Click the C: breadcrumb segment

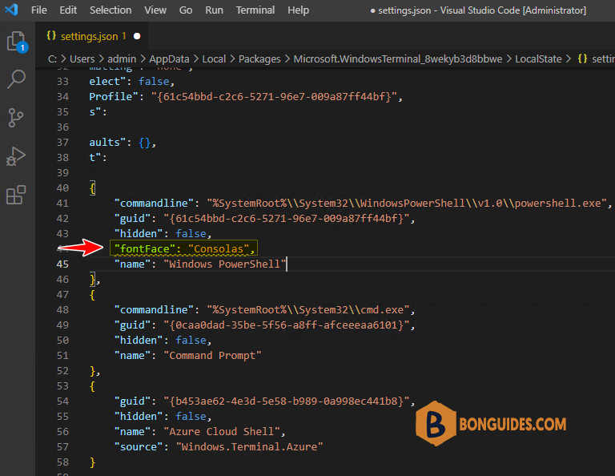pyautogui.click(x=52, y=59)
